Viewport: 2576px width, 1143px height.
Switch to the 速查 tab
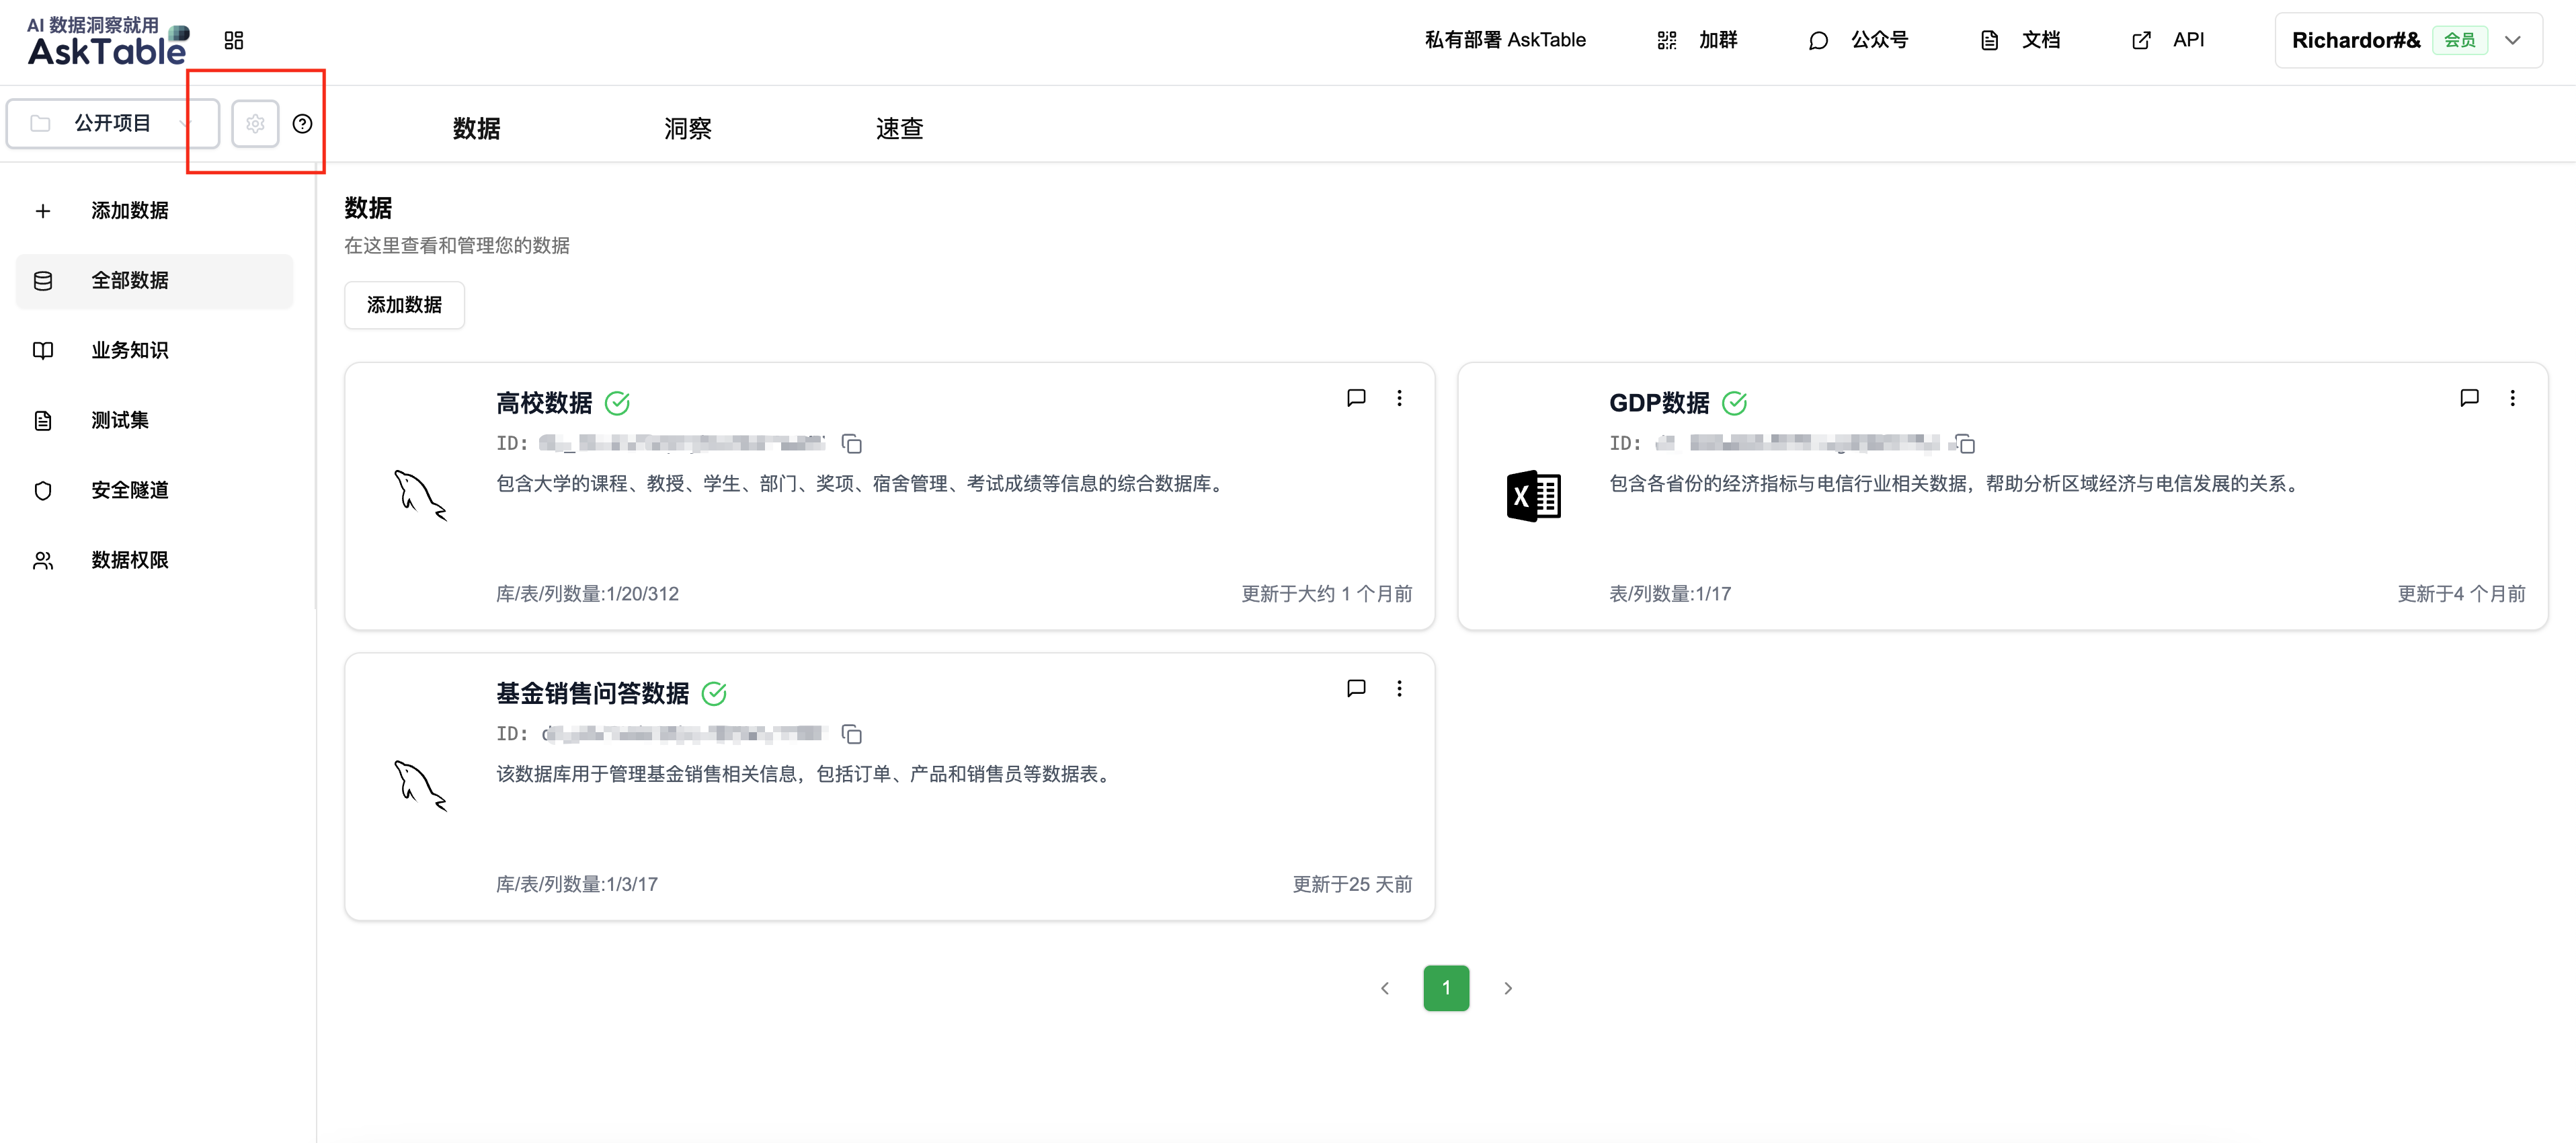[898, 128]
